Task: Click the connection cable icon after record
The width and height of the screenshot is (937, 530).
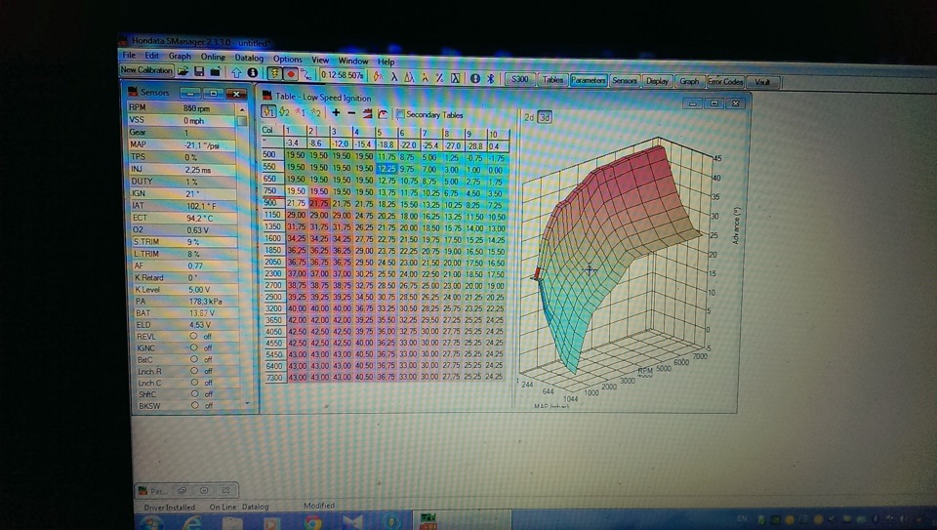Action: pos(306,75)
